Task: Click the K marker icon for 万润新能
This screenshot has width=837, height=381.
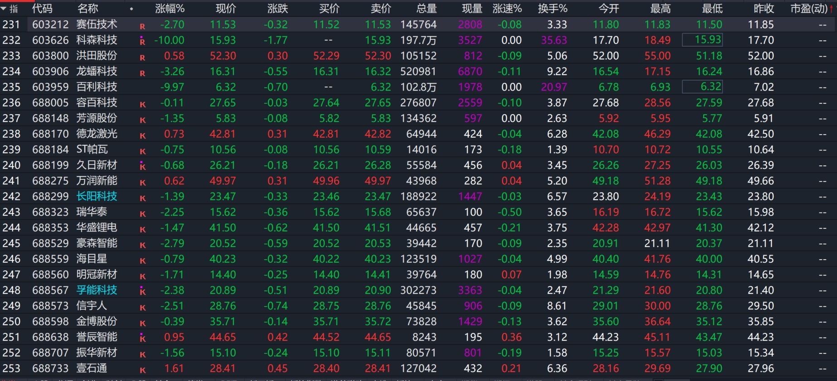Action: (x=142, y=183)
